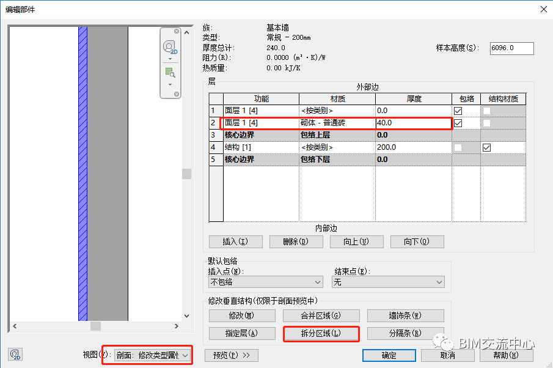Click thickness cell 0.0 in row 1

[x=413, y=111]
